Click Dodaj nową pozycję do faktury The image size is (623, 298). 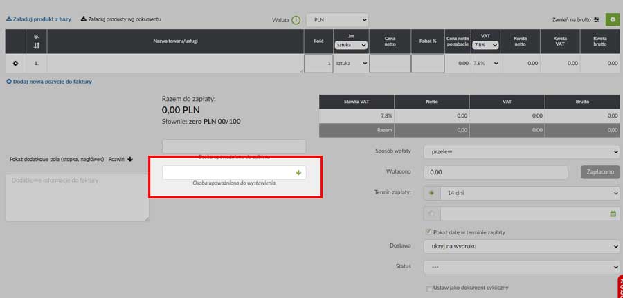pos(49,82)
